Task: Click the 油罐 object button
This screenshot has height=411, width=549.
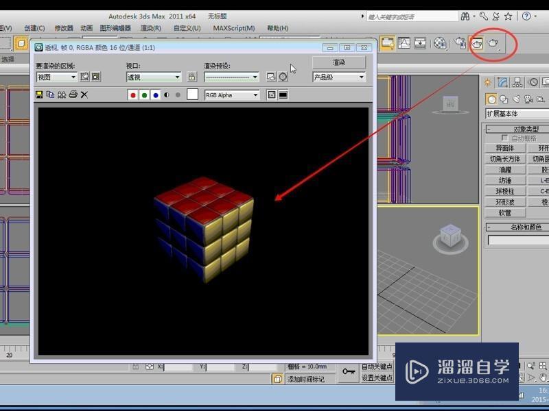Action: [x=505, y=170]
